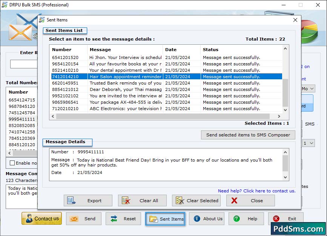
Task: Select 8520852085 in main window number list
Action: [x=22, y=126]
